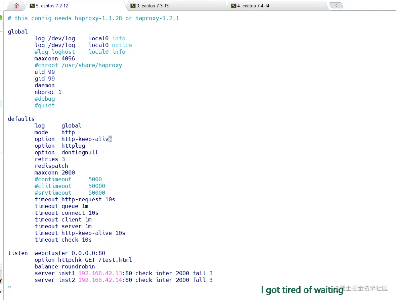This screenshot has height=300, width=396.
Task: Click the 'timeout server 1m' line
Action: pos(63,227)
